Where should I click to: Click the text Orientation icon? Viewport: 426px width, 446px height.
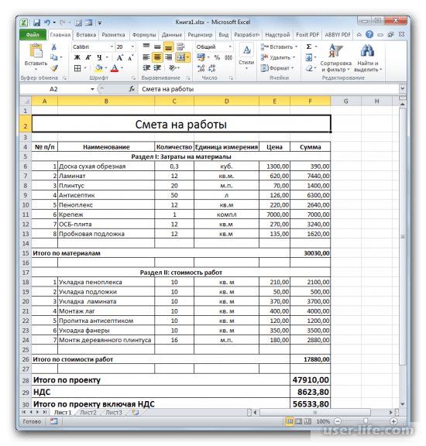click(173, 68)
